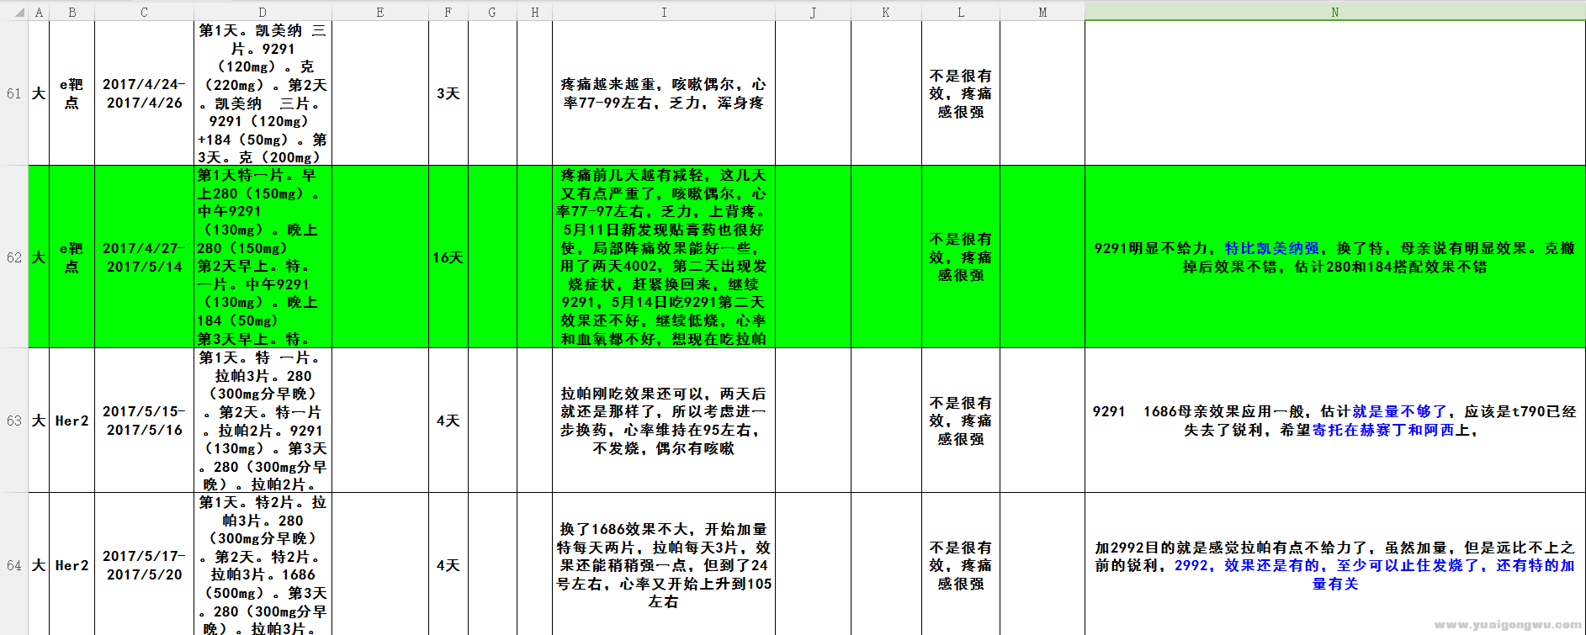Select column L header
This screenshot has height=635, width=1586.
click(x=961, y=13)
